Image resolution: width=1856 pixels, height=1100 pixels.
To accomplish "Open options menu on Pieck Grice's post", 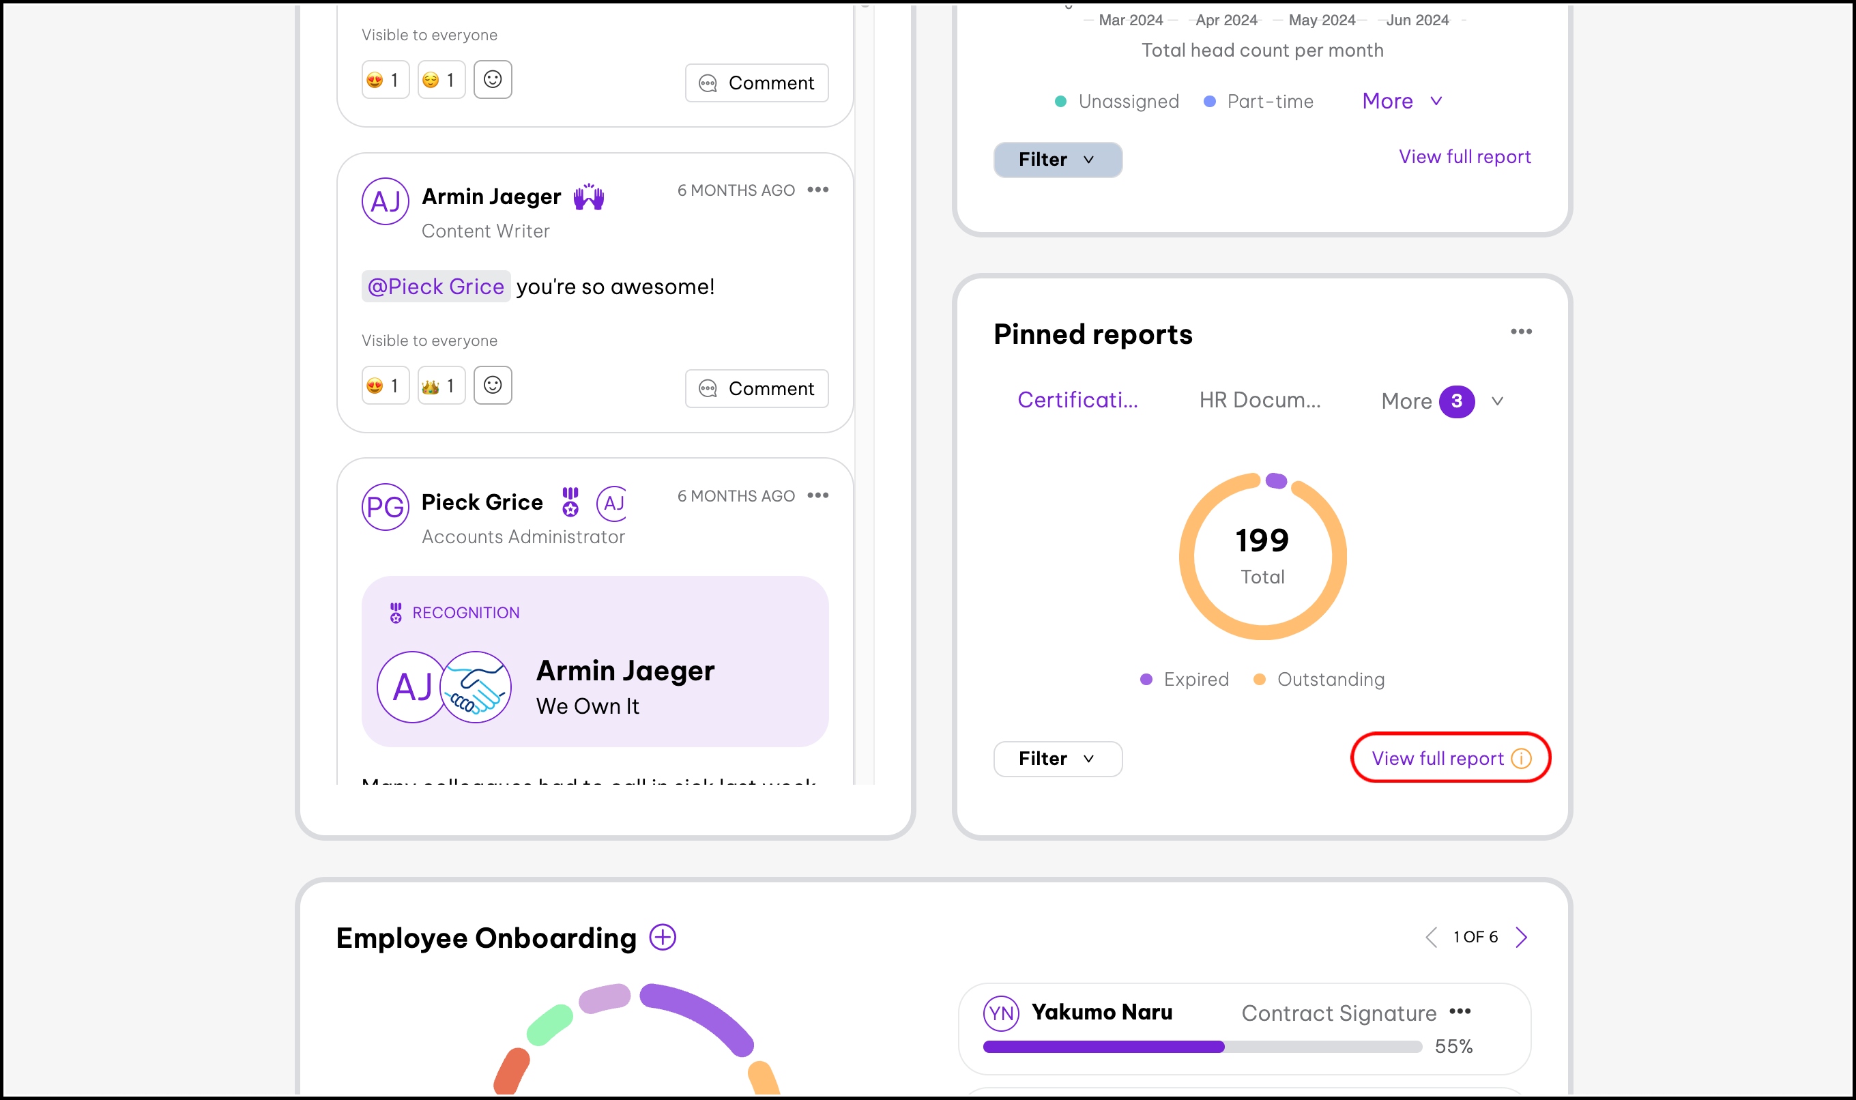I will pos(817,495).
